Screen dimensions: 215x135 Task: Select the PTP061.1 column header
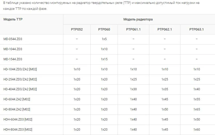tap(133, 29)
